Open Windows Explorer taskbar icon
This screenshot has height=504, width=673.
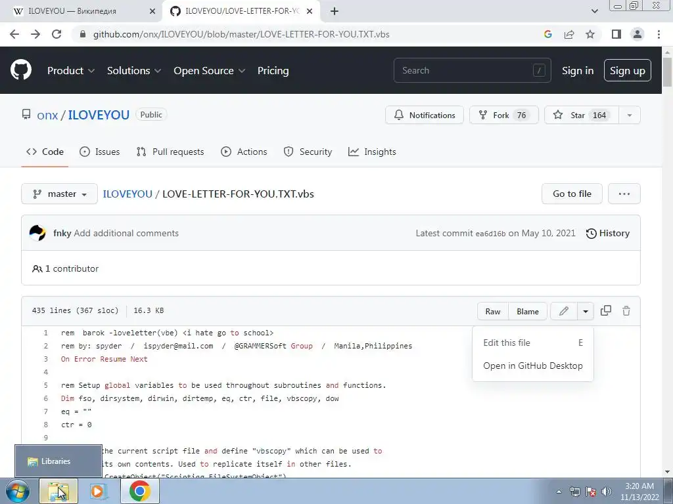[x=58, y=491]
